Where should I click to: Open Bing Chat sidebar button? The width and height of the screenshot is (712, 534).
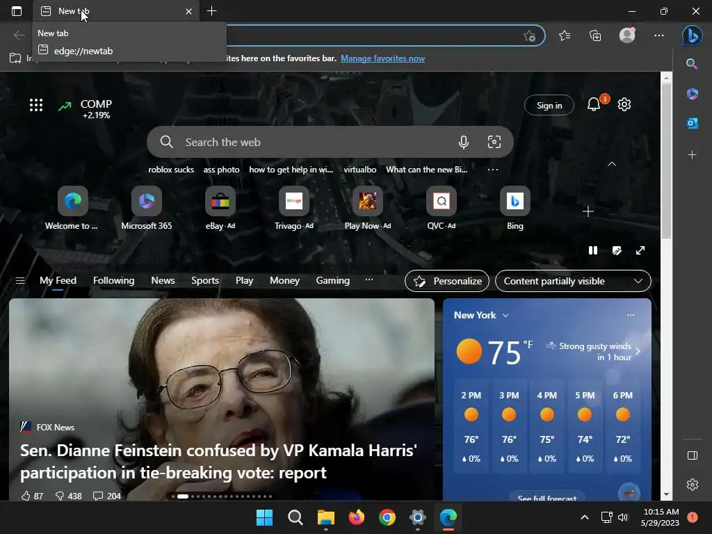pos(693,35)
